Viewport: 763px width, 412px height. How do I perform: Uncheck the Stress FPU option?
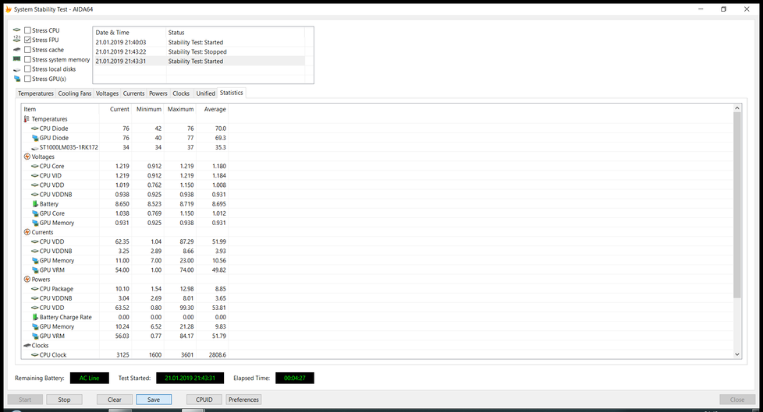tap(28, 40)
